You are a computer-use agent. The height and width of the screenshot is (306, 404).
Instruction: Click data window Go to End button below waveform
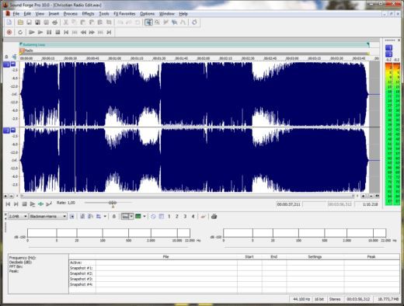tap(16, 204)
